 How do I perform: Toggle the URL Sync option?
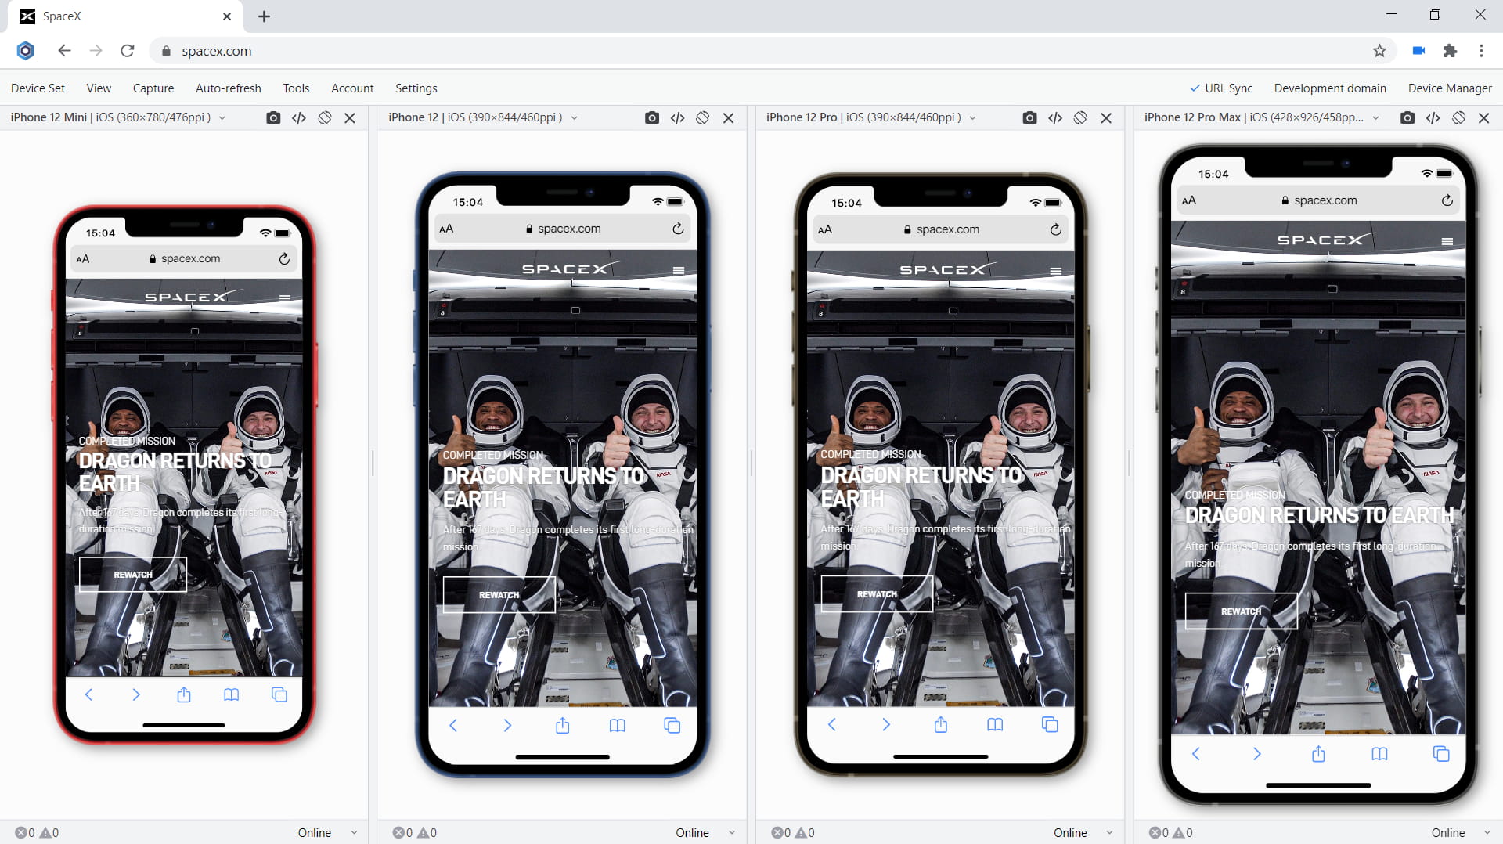[x=1221, y=88]
